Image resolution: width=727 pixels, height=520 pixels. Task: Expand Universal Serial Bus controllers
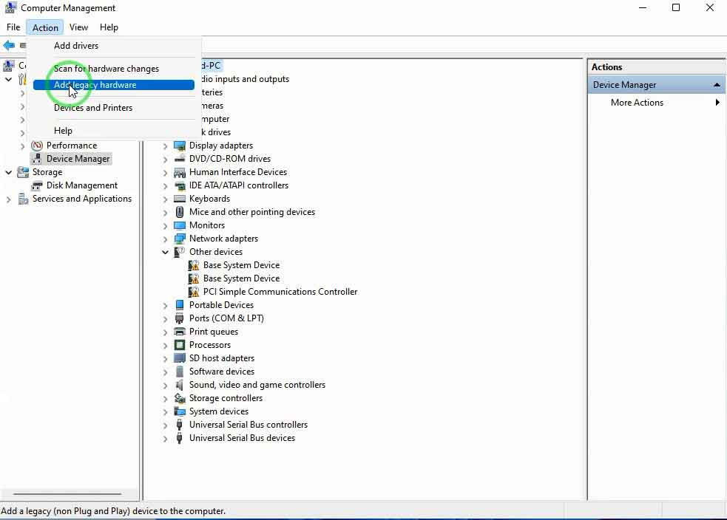[x=166, y=425]
